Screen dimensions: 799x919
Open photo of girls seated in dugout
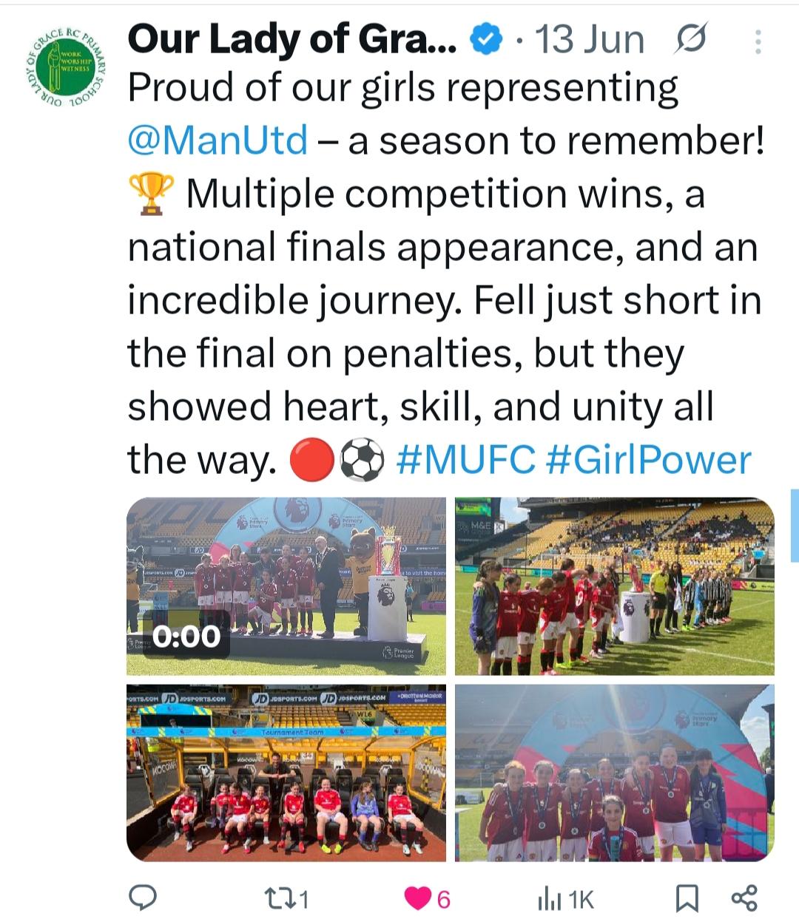point(286,773)
